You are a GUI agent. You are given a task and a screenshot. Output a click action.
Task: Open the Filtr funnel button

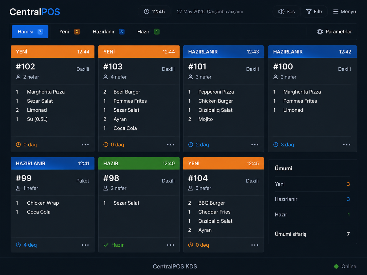314,12
